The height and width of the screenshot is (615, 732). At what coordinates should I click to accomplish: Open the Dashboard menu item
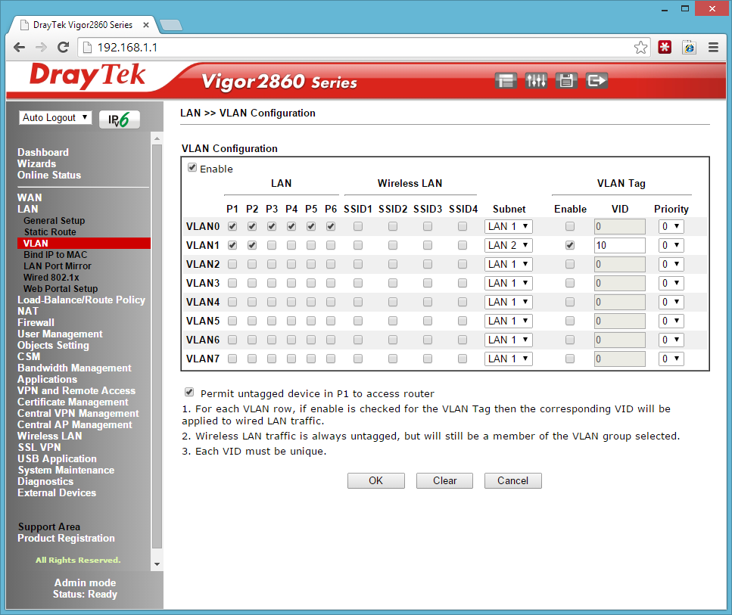43,152
